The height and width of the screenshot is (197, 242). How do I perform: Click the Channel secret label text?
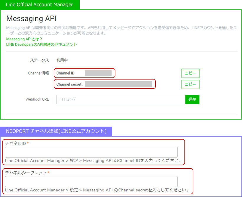[x=69, y=85]
